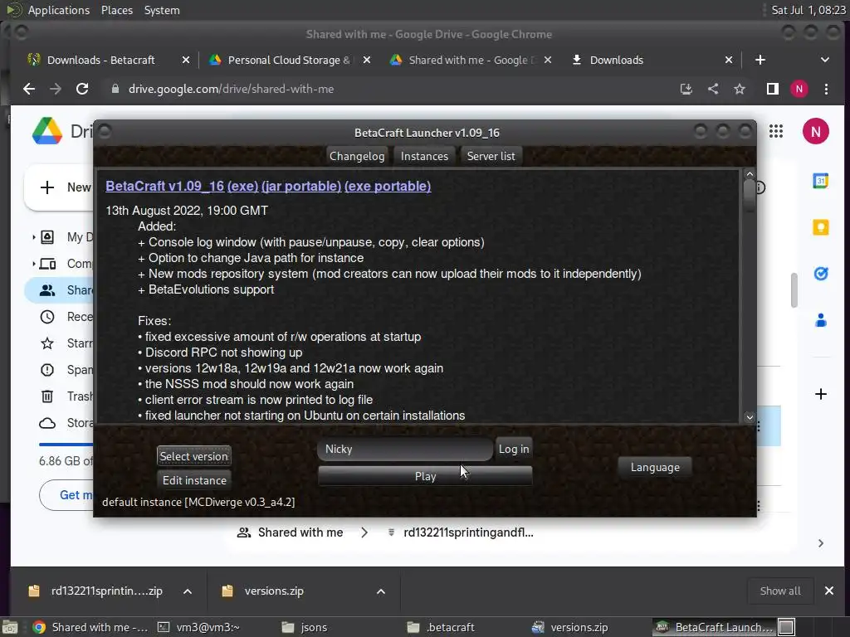This screenshot has height=637, width=850.
Task: Switch to vm3@vm3 terminal in taskbar
Action: [x=198, y=627]
